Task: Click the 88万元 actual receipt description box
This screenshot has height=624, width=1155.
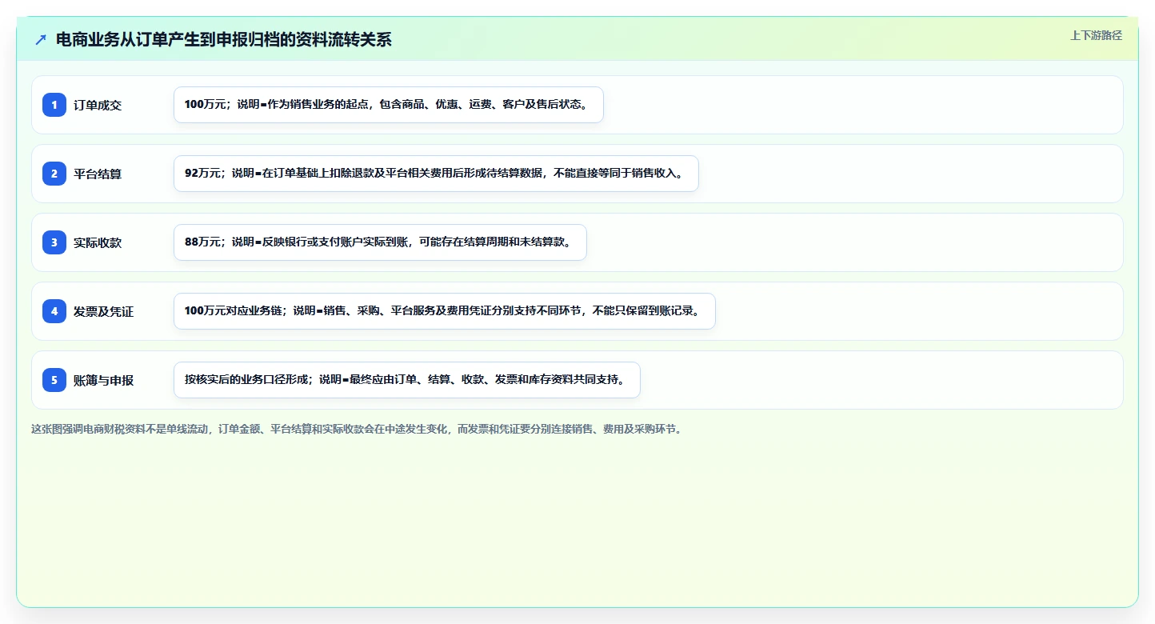Action: [380, 242]
